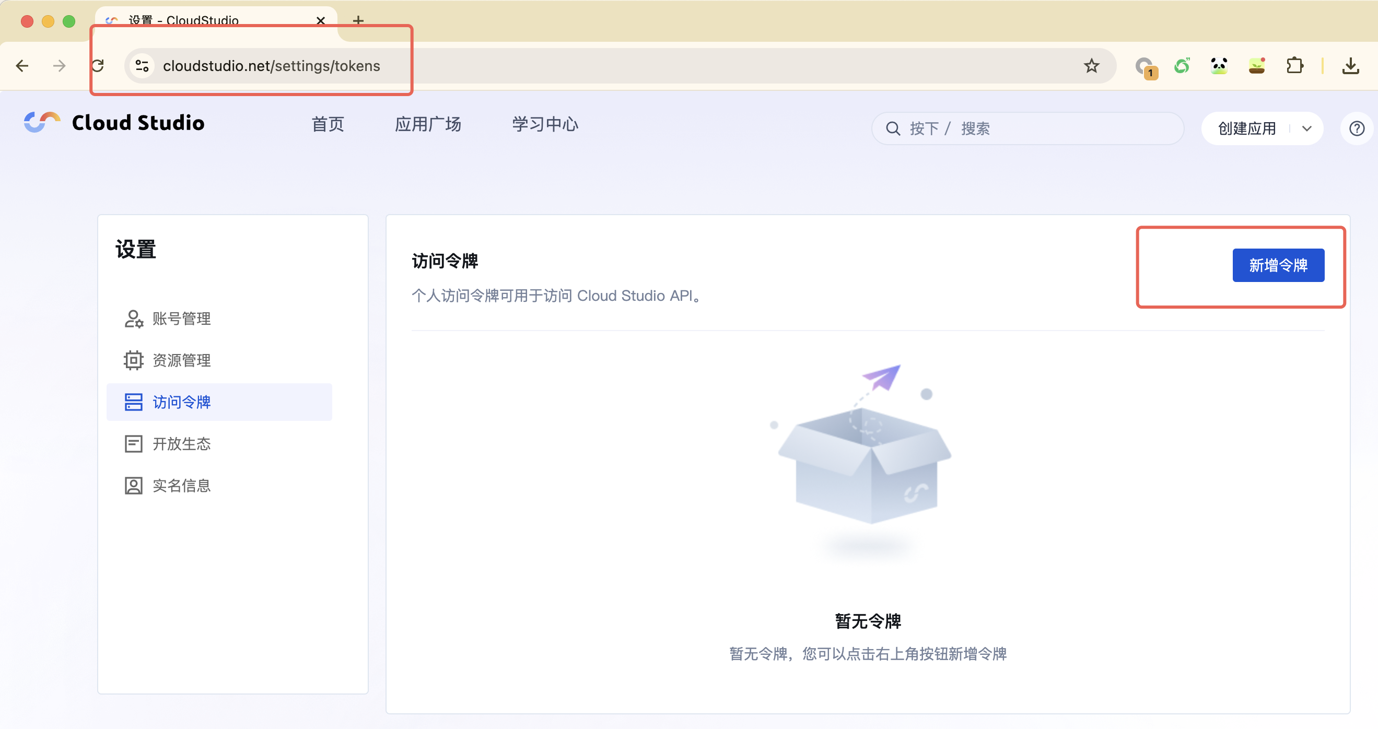1378x729 pixels.
Task: Click the 暂无令牌，您可以点击右上角按钮新增令牌 hint
Action: (x=868, y=654)
